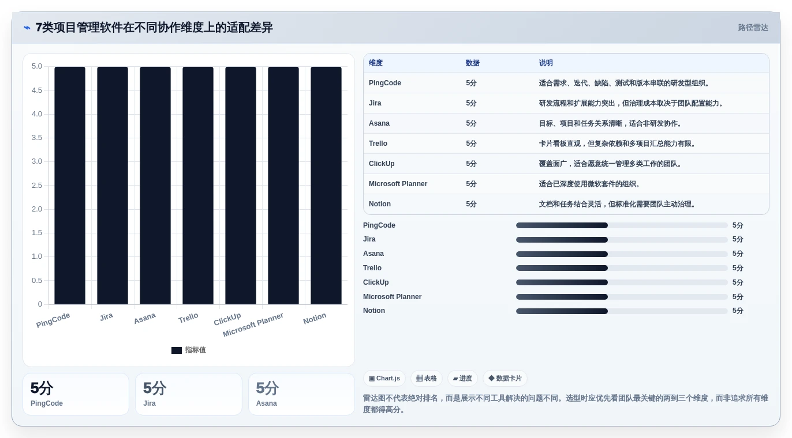Viewport: 792px width, 438px height.
Task: Click the Trello progress bar
Action: 622,268
